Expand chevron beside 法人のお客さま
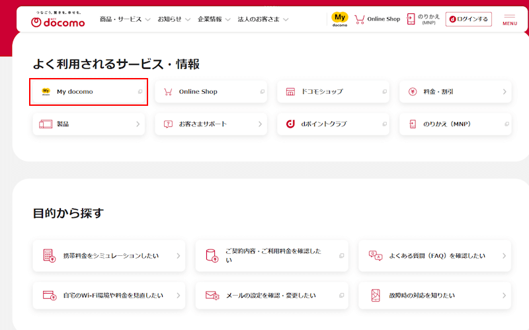 (x=286, y=20)
